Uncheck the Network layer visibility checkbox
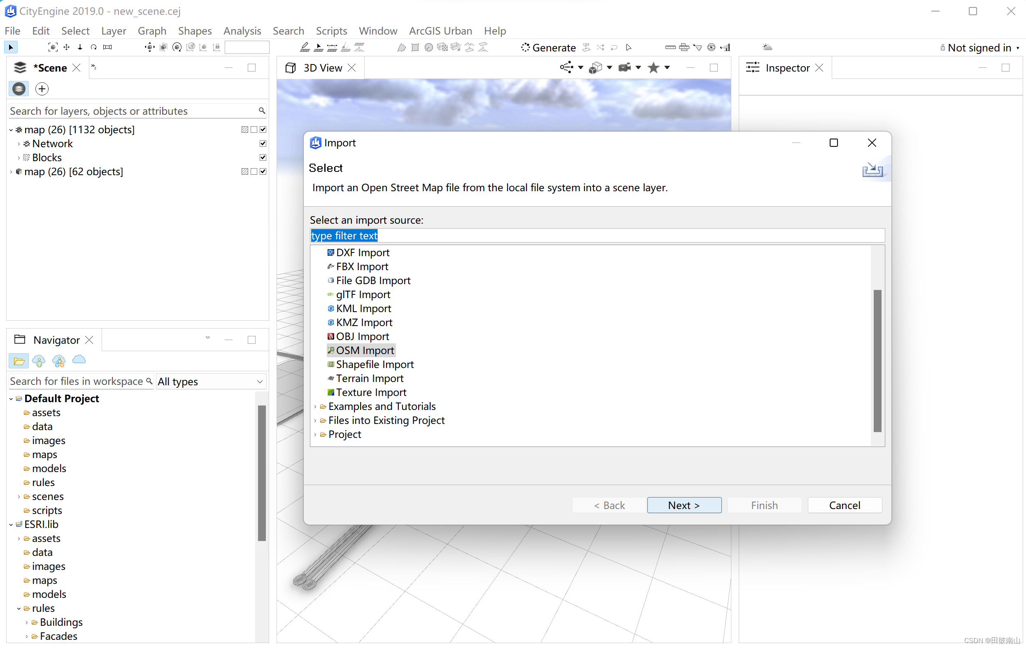 pyautogui.click(x=263, y=143)
